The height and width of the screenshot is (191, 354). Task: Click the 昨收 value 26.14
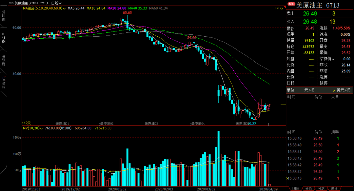346,65
